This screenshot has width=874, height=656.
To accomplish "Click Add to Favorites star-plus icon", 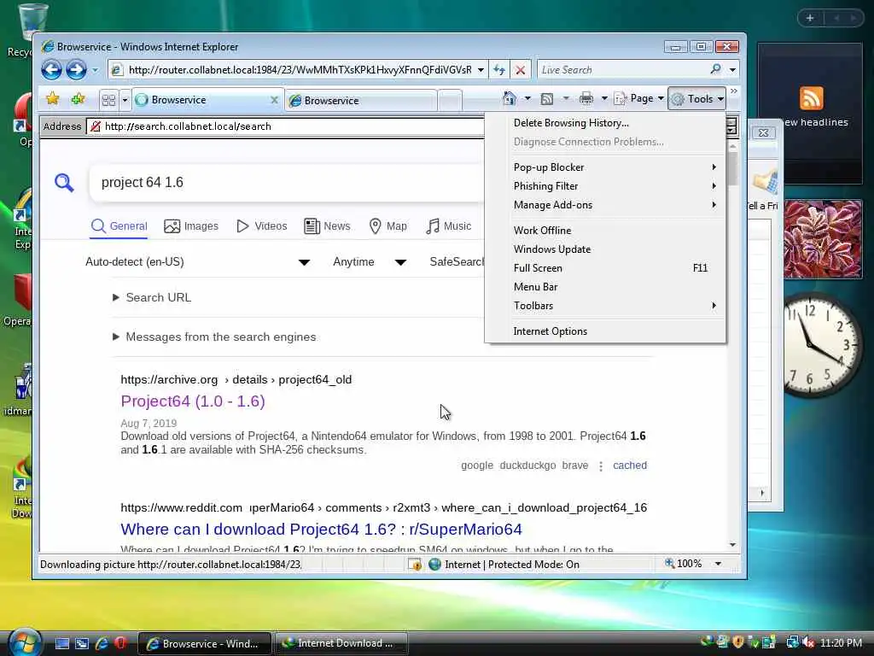I will 78,99.
